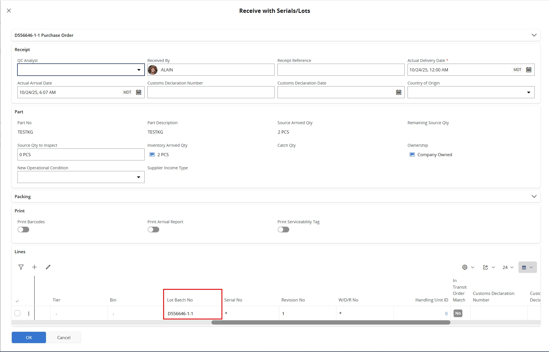Click the horizontal scrollbar under Lines table
Viewport: 549px width, 352px height.
tap(331, 322)
